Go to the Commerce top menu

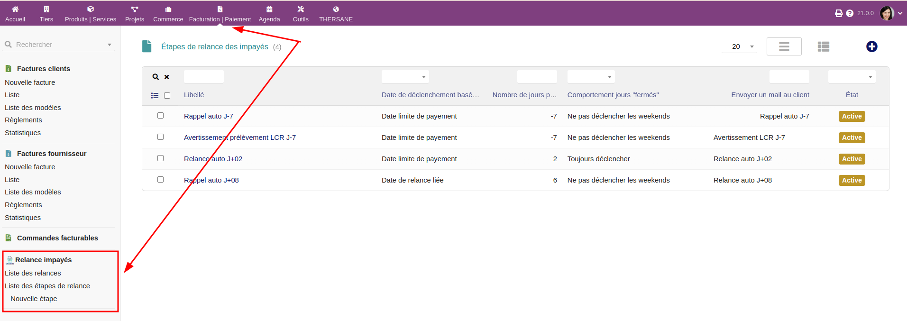coord(168,14)
